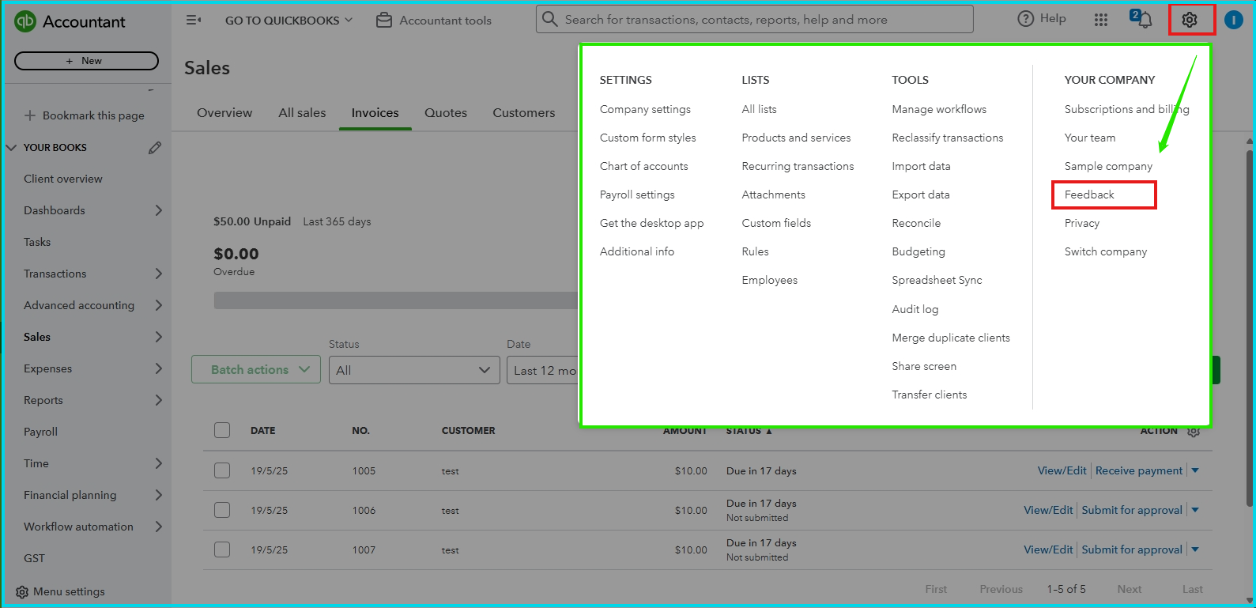Switch to the All sales tab
This screenshot has width=1256, height=608.
click(302, 113)
